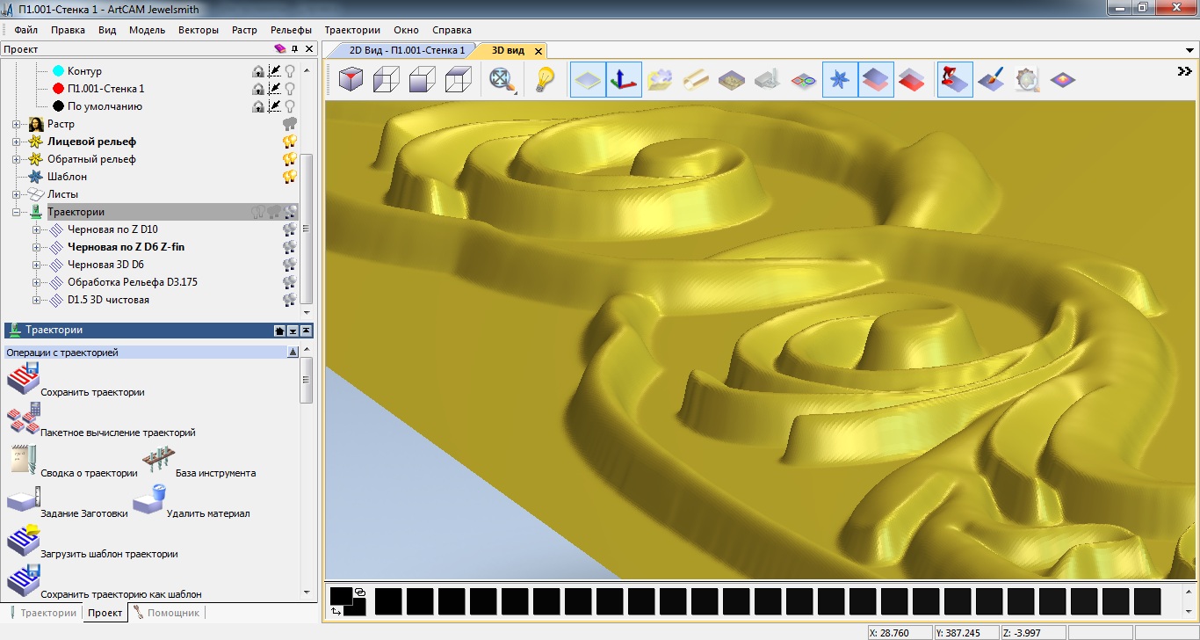Click the home icon in Траектории panel header

tap(279, 331)
